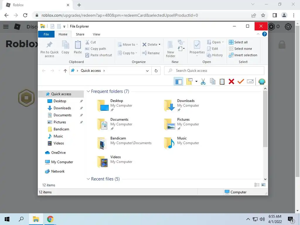Viewport: 300px width, 225px height.
Task: Click Rename in Organize group
Action: (151, 53)
